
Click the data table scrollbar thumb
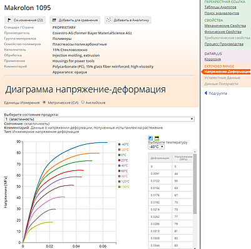pyautogui.click(x=195, y=184)
